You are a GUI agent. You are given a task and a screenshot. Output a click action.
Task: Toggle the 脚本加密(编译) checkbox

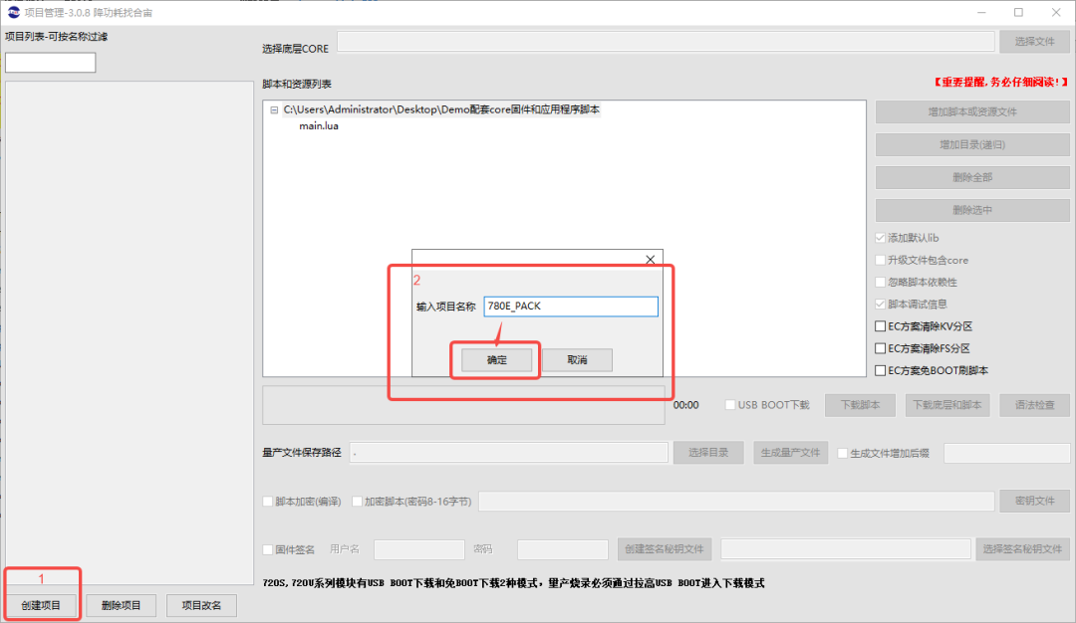tap(268, 502)
